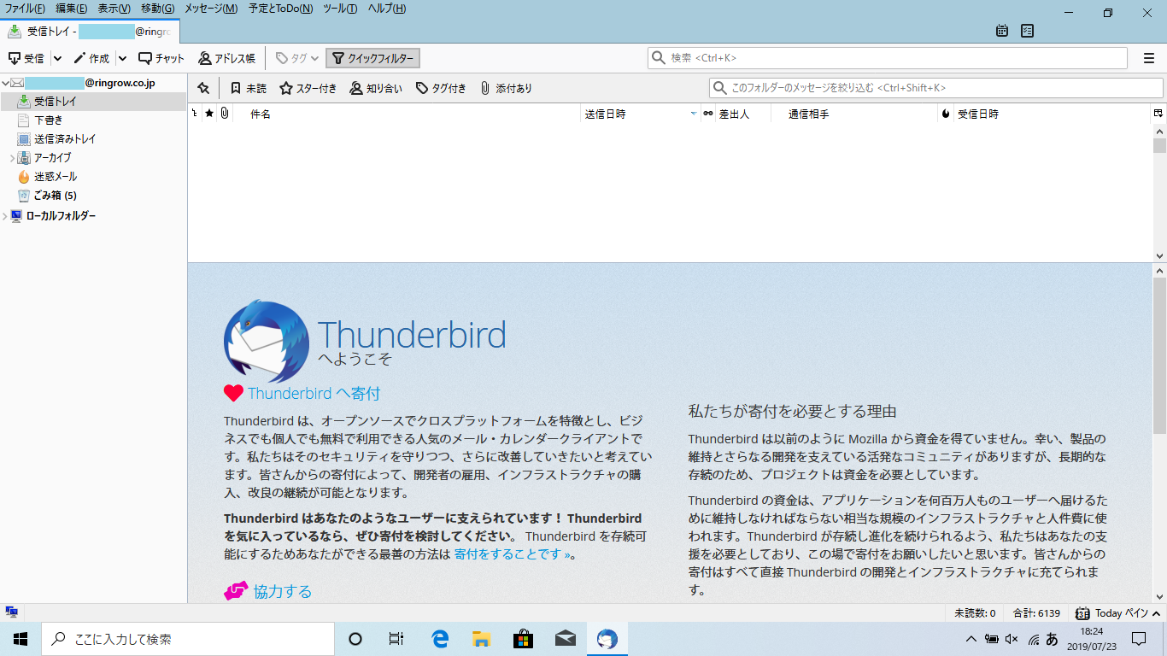
Task: Click the welcome page vertical scrollbar
Action: [x=1159, y=434]
